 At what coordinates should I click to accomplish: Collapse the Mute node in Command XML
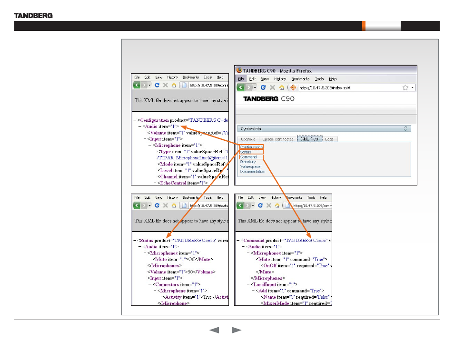pos(253,259)
